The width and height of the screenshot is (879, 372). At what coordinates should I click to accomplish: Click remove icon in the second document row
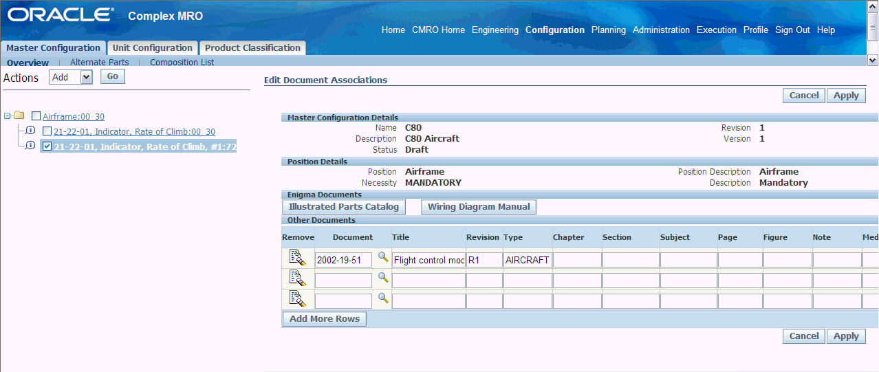point(297,278)
